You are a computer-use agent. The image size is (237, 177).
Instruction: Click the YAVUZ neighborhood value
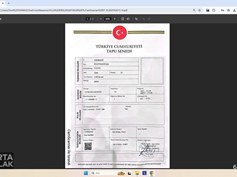97,68
